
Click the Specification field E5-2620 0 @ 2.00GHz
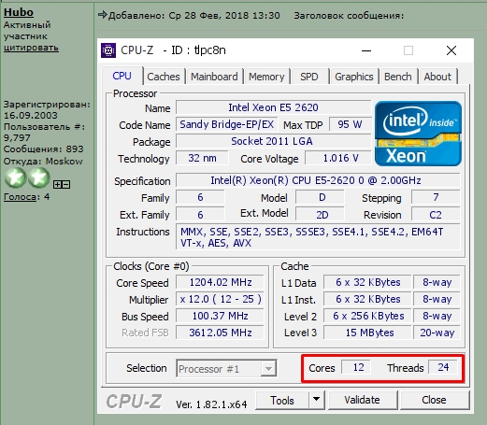318,180
